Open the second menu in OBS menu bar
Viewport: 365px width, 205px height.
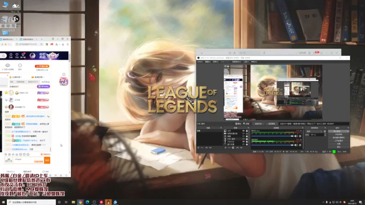pyautogui.click(x=208, y=62)
